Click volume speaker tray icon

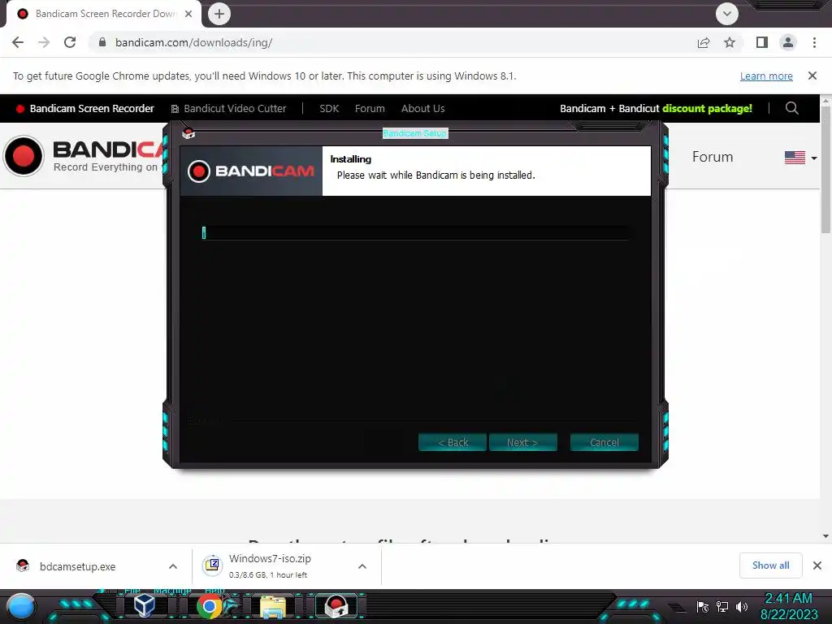coord(741,606)
